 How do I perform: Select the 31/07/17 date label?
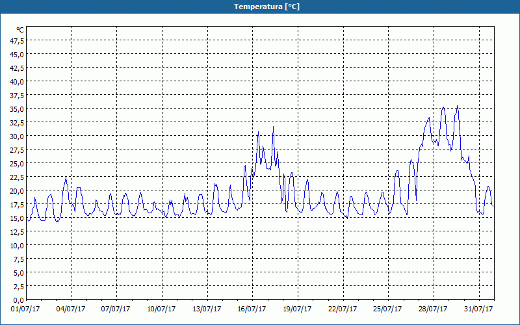(x=479, y=309)
